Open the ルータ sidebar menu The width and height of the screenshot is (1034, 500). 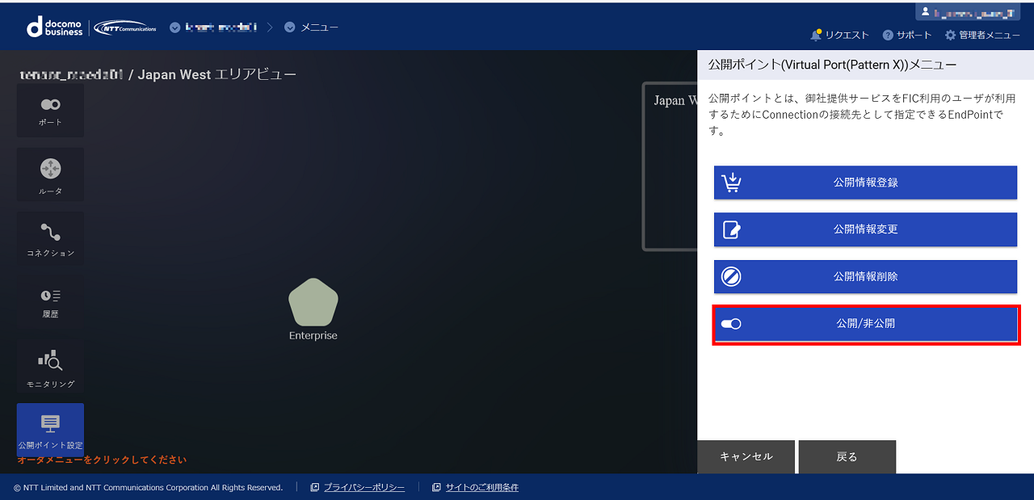(x=50, y=174)
